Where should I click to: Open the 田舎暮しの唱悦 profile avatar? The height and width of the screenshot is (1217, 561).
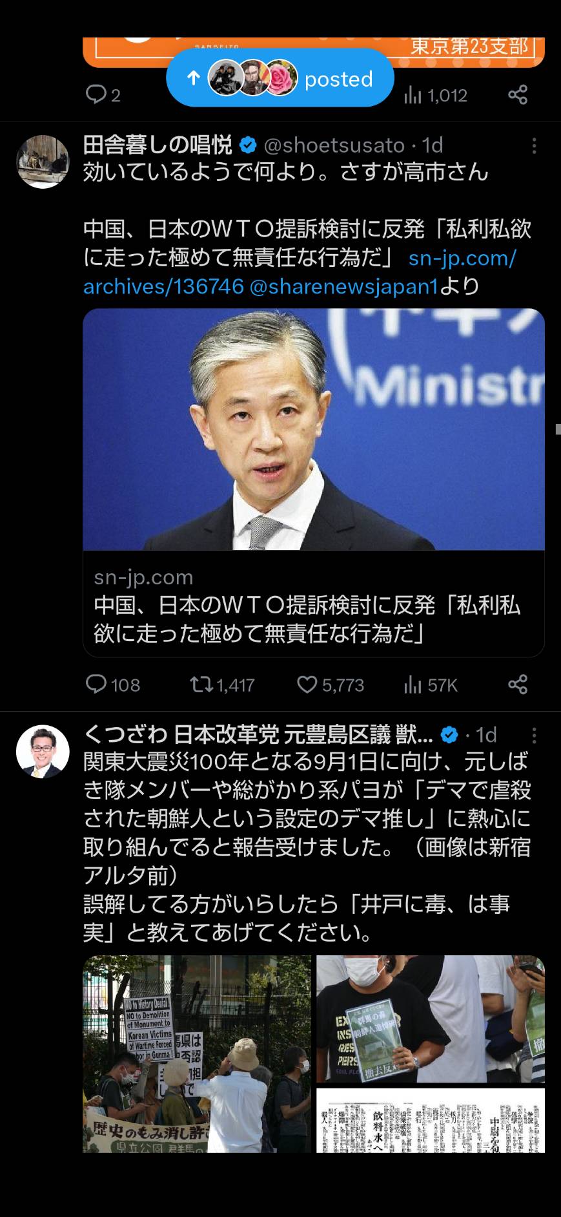43,162
